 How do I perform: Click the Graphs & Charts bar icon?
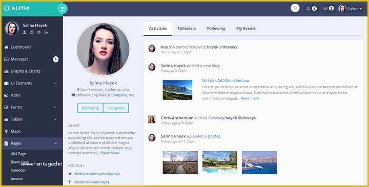point(6,71)
